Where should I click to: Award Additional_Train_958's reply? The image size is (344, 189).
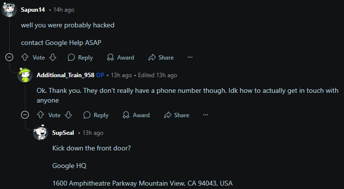[x=136, y=115]
